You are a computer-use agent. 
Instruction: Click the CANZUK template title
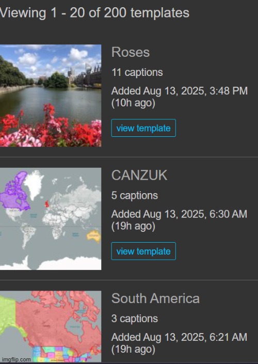[x=139, y=175]
